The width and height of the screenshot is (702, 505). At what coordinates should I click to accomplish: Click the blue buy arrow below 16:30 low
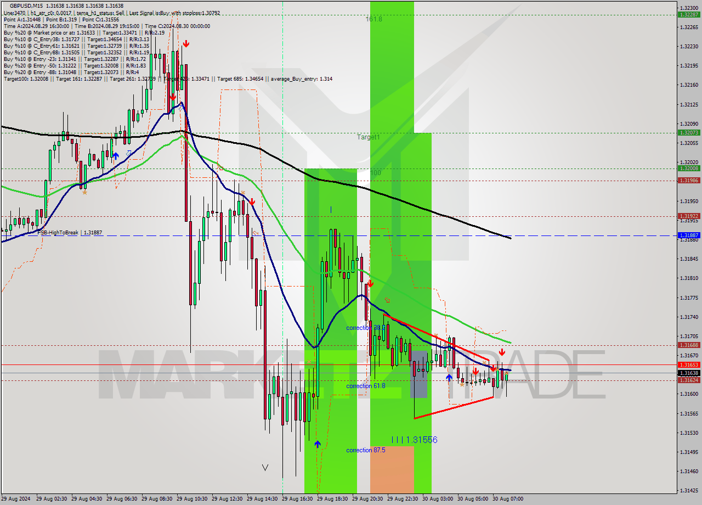(x=318, y=444)
